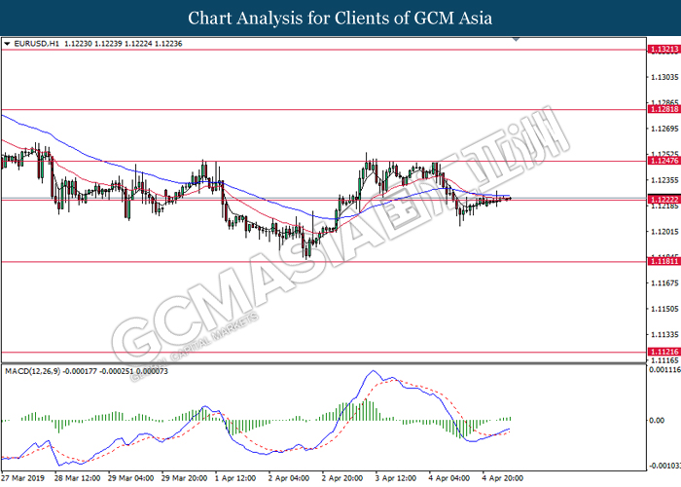This screenshot has width=681, height=487.
Task: Click the MACD(12,26,9) indicator label
Action: coord(32,371)
